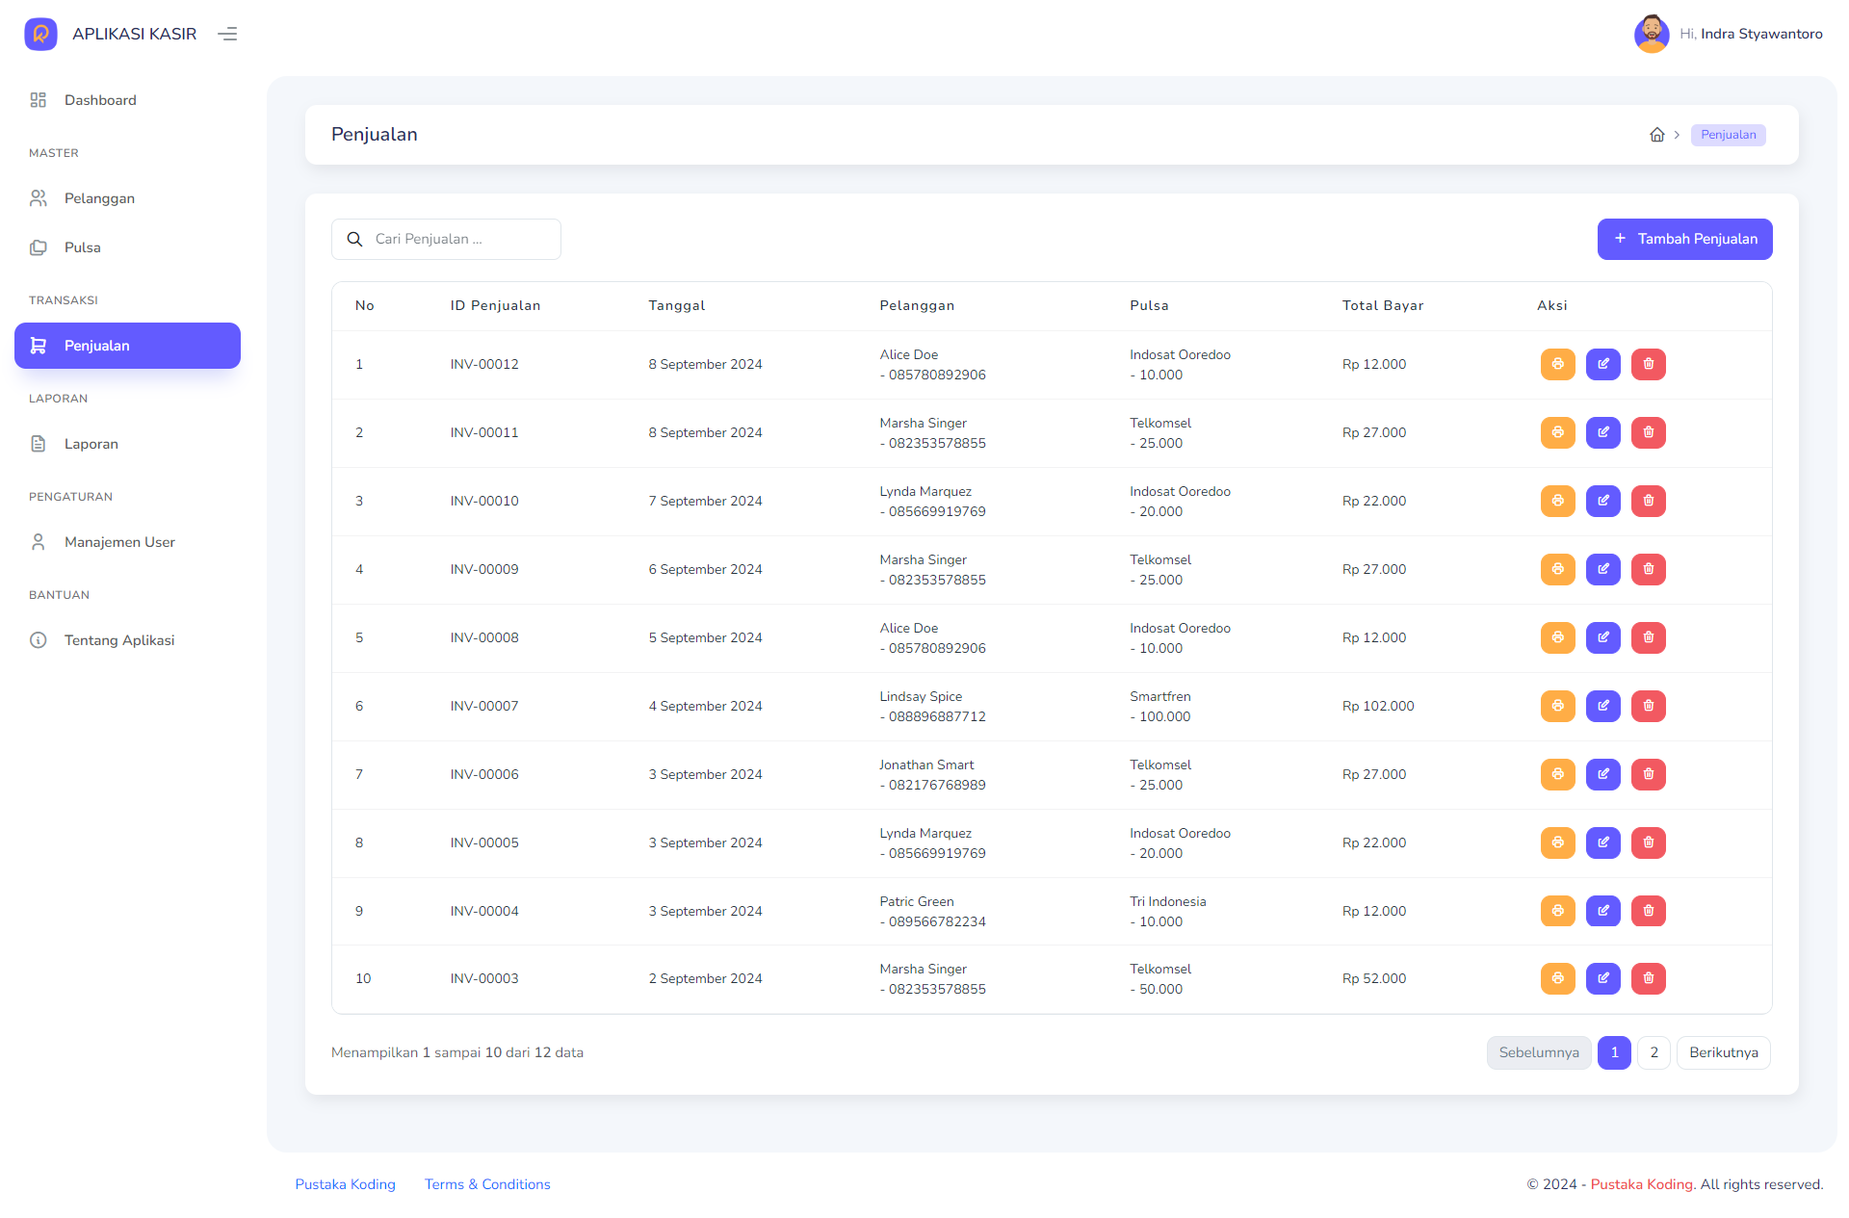Screen dimensions: 1849x1218
Task: Open the Terms & Conditions link
Action: coord(487,1184)
